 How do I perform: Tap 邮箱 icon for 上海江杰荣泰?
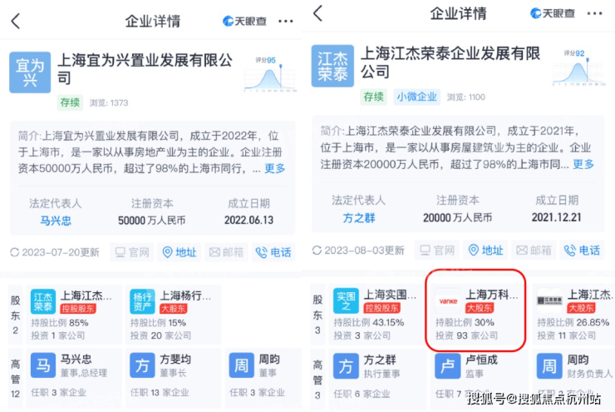(534, 251)
